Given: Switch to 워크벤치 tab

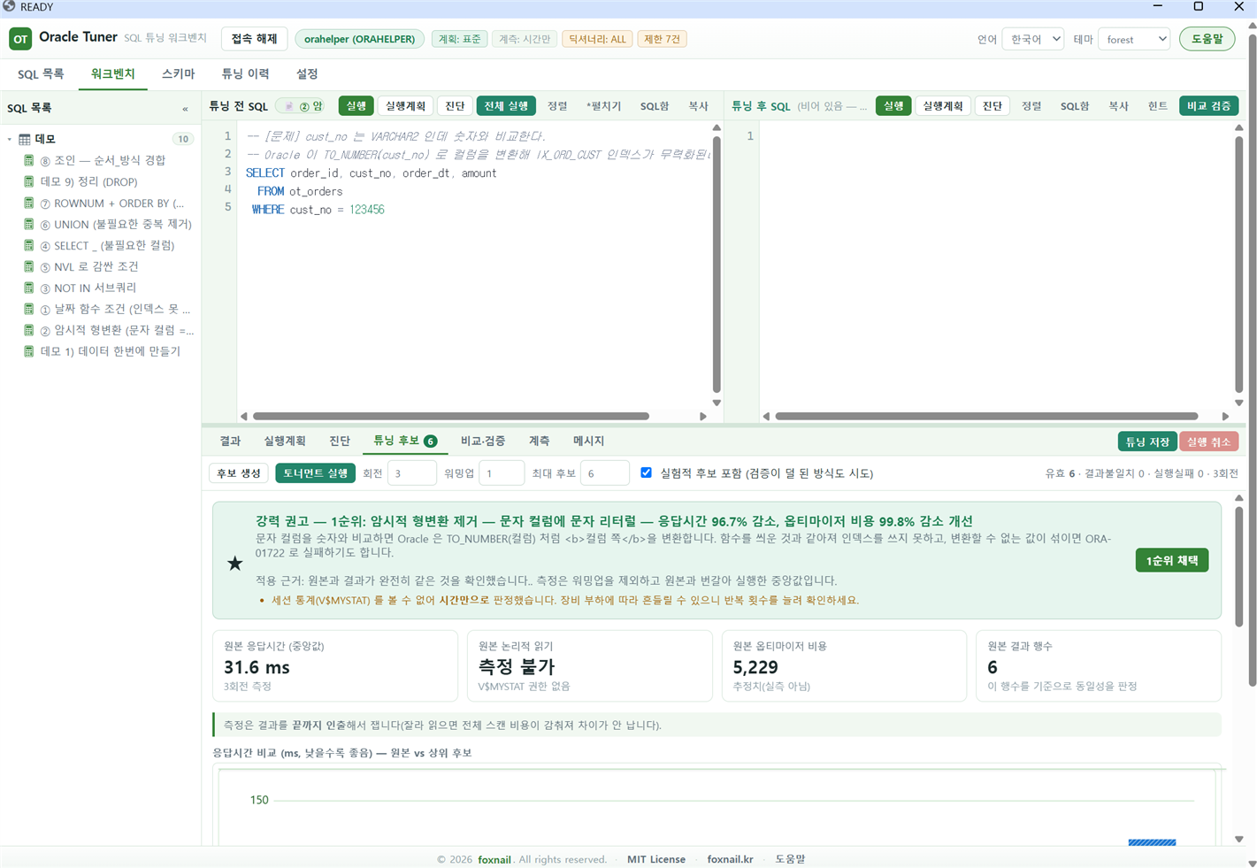Looking at the screenshot, I should tap(113, 74).
